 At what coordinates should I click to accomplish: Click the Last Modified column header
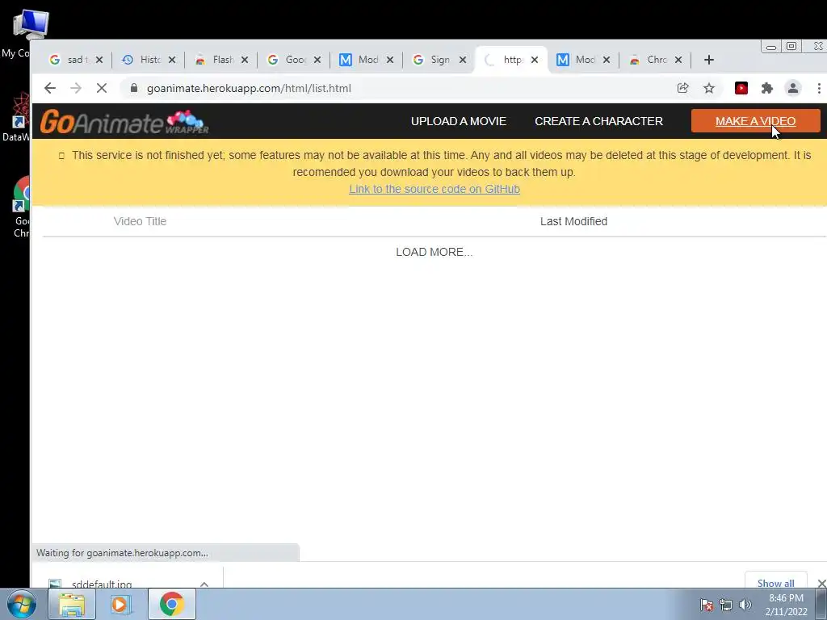(x=573, y=221)
